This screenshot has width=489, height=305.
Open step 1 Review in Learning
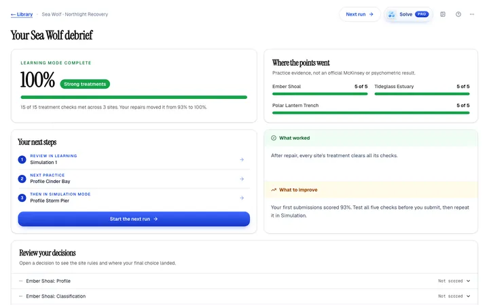point(134,159)
